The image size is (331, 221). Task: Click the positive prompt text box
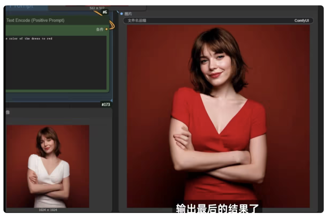[56, 62]
